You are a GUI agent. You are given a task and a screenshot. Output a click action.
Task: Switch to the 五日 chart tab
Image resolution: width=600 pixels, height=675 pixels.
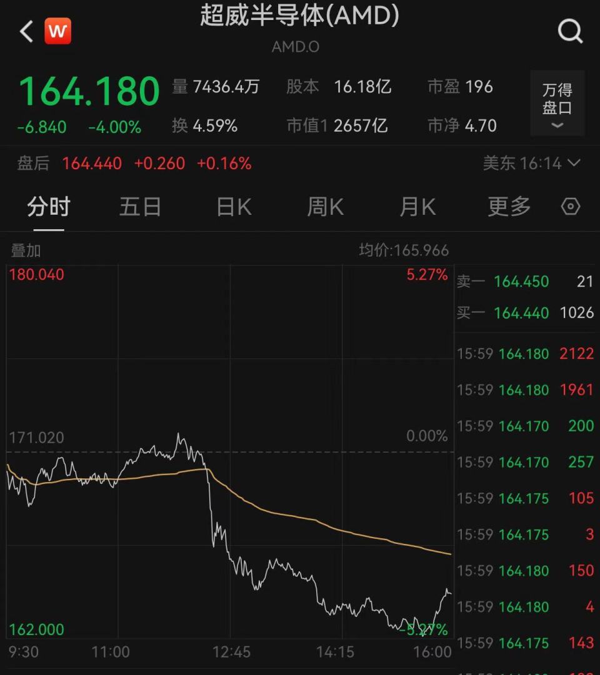click(x=140, y=207)
